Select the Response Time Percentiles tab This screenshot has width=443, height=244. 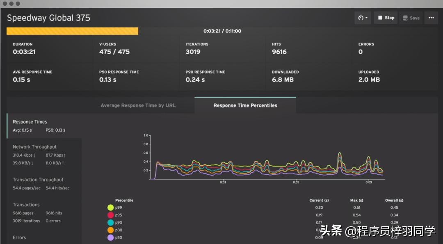[245, 105]
